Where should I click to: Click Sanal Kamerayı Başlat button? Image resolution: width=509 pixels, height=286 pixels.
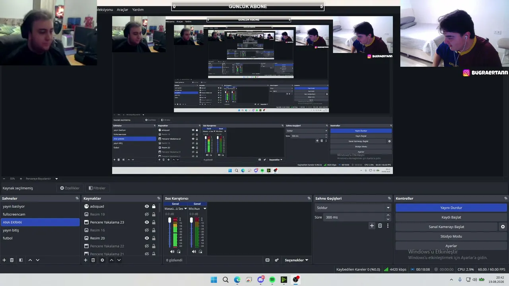coord(446,227)
